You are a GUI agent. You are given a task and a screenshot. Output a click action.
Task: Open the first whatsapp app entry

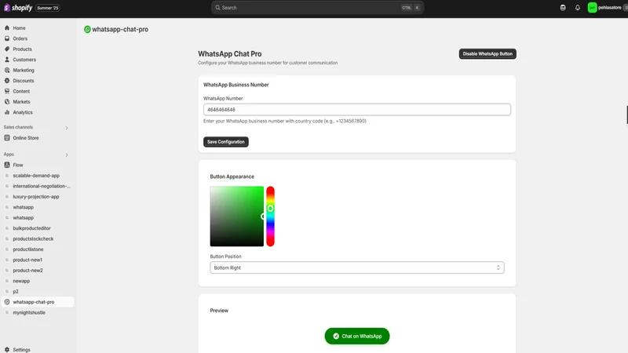click(24, 207)
